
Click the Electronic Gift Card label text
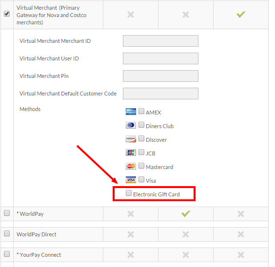pyautogui.click(x=156, y=194)
